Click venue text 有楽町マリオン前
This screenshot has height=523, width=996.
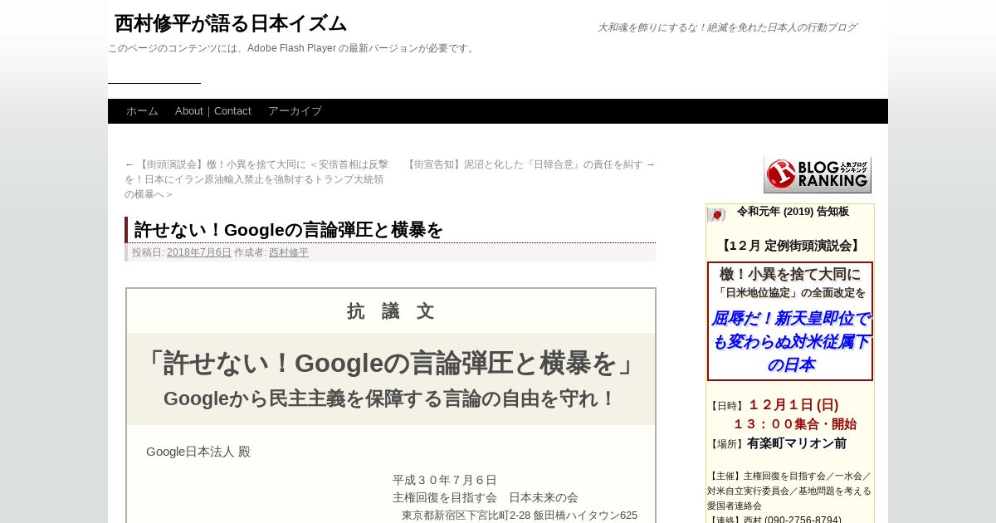tap(797, 443)
